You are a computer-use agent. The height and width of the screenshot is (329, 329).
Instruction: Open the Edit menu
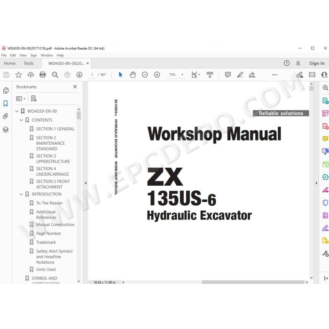(x=13, y=55)
